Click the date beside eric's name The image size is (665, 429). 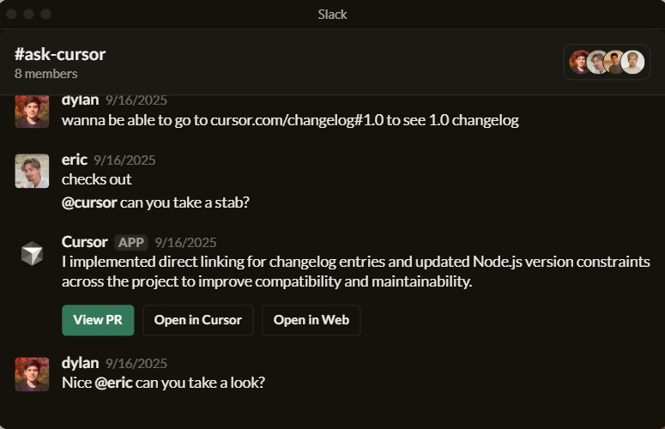coord(124,160)
